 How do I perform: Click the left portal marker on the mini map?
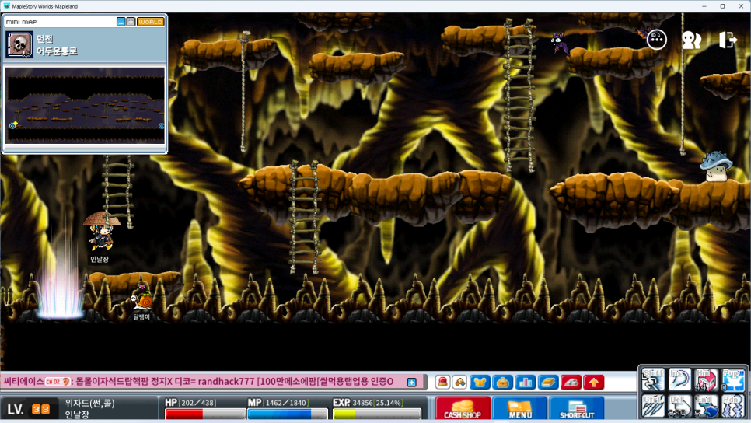[13, 125]
